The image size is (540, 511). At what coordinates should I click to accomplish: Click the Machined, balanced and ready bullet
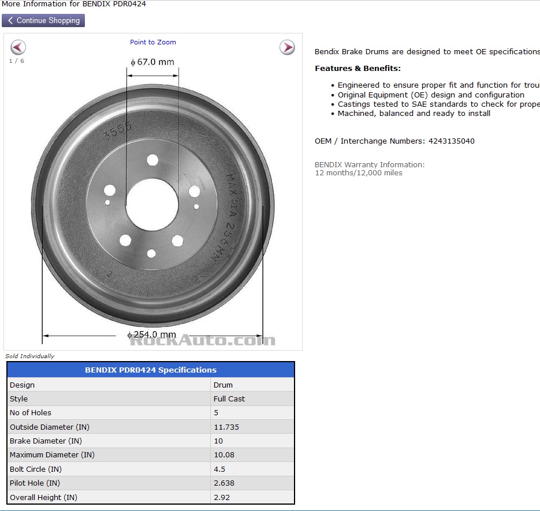pos(414,114)
